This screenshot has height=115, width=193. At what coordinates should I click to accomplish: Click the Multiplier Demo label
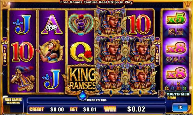[x=178, y=96]
